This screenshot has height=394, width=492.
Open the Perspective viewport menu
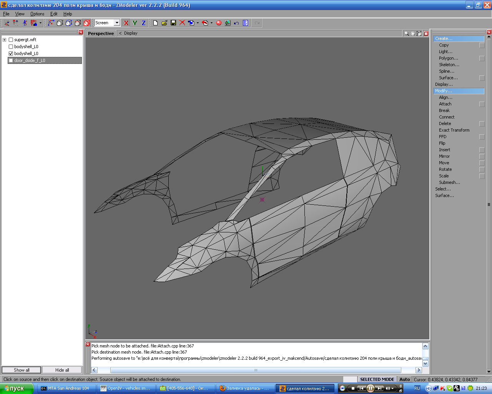coord(101,33)
